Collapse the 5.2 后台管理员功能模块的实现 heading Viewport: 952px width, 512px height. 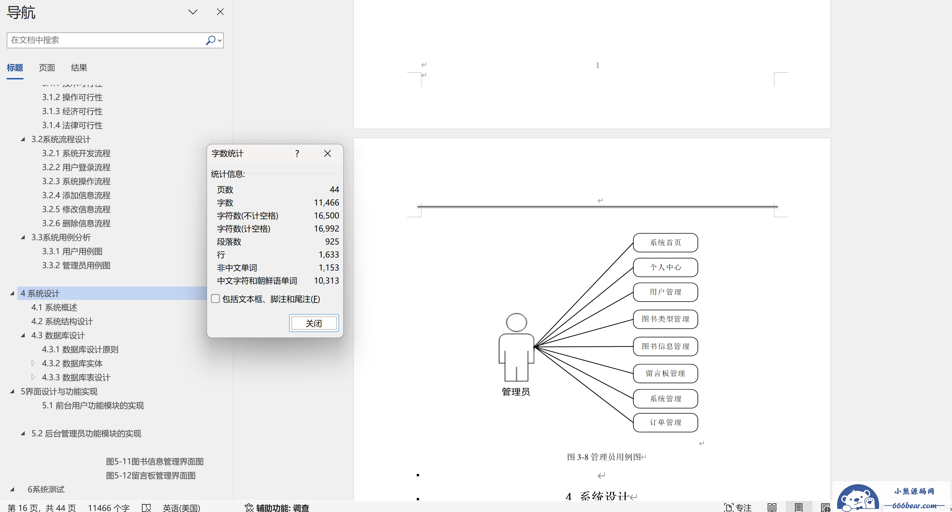pyautogui.click(x=23, y=434)
